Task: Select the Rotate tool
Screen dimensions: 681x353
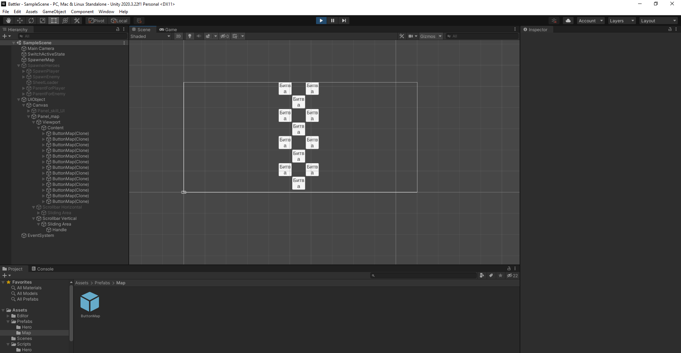Action: [x=31, y=20]
